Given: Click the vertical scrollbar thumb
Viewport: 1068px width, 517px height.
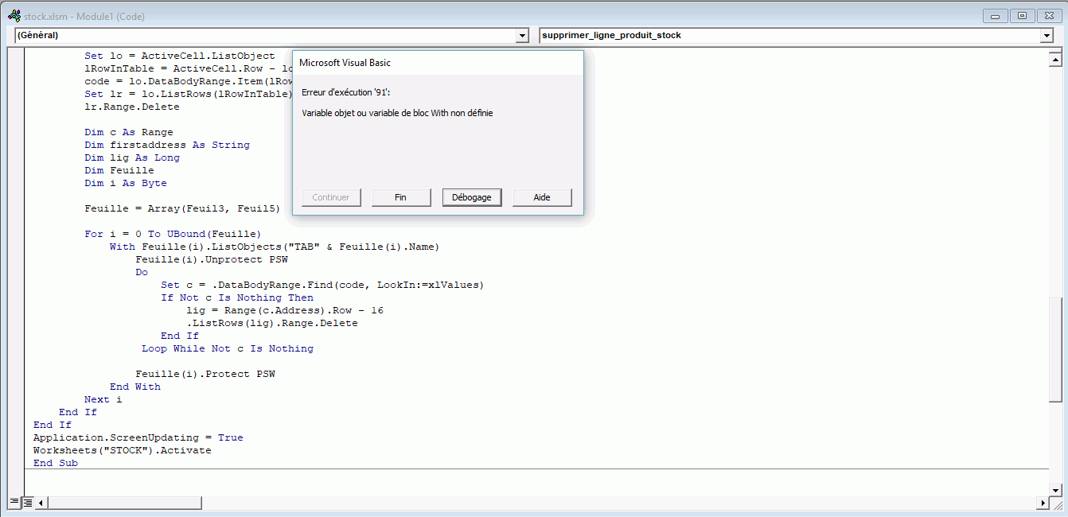Looking at the screenshot, I should click(1055, 350).
